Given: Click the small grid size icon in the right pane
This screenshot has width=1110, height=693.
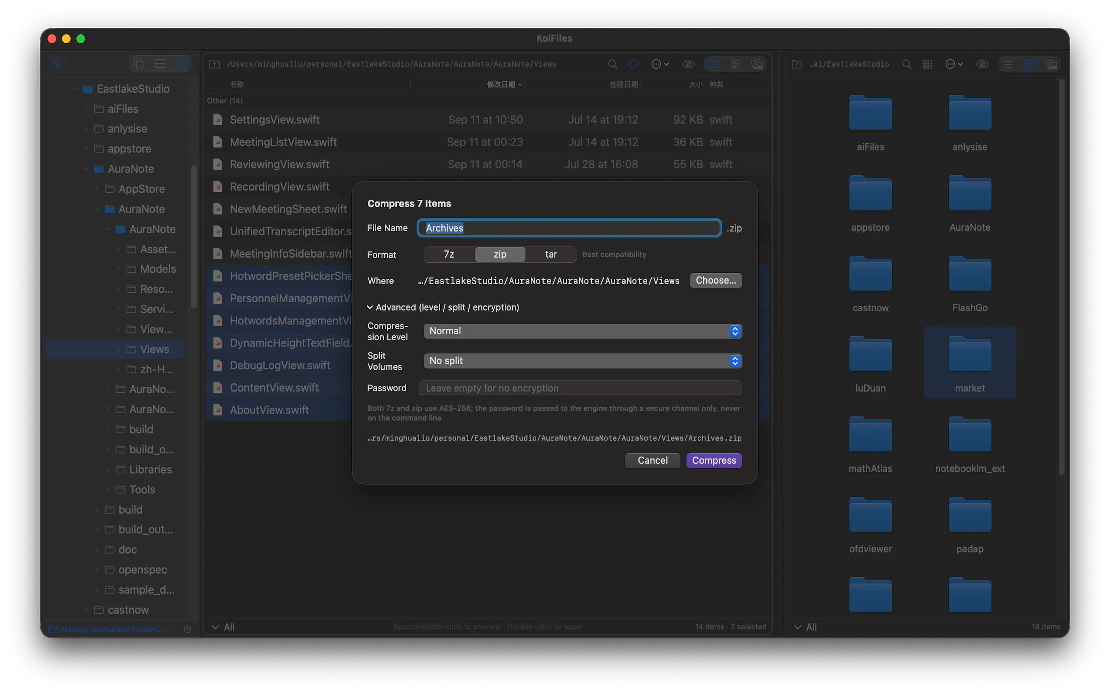Looking at the screenshot, I should point(927,64).
